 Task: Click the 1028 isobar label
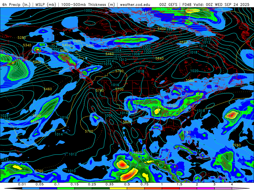coord(4,116)
